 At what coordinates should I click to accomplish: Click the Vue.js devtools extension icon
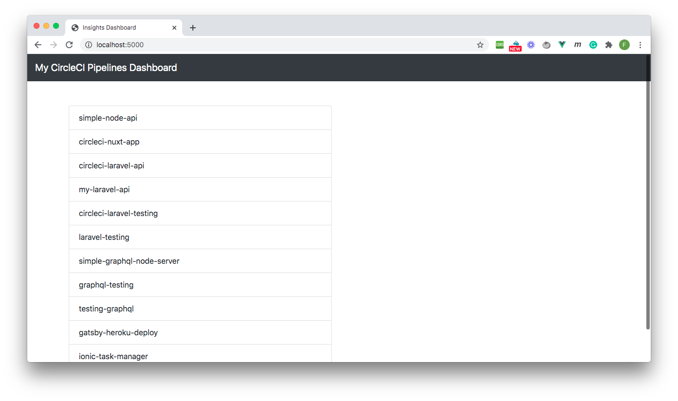pos(562,44)
